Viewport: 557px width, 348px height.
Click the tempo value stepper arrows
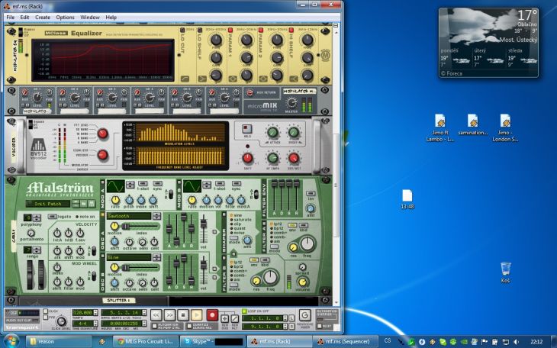pos(95,312)
